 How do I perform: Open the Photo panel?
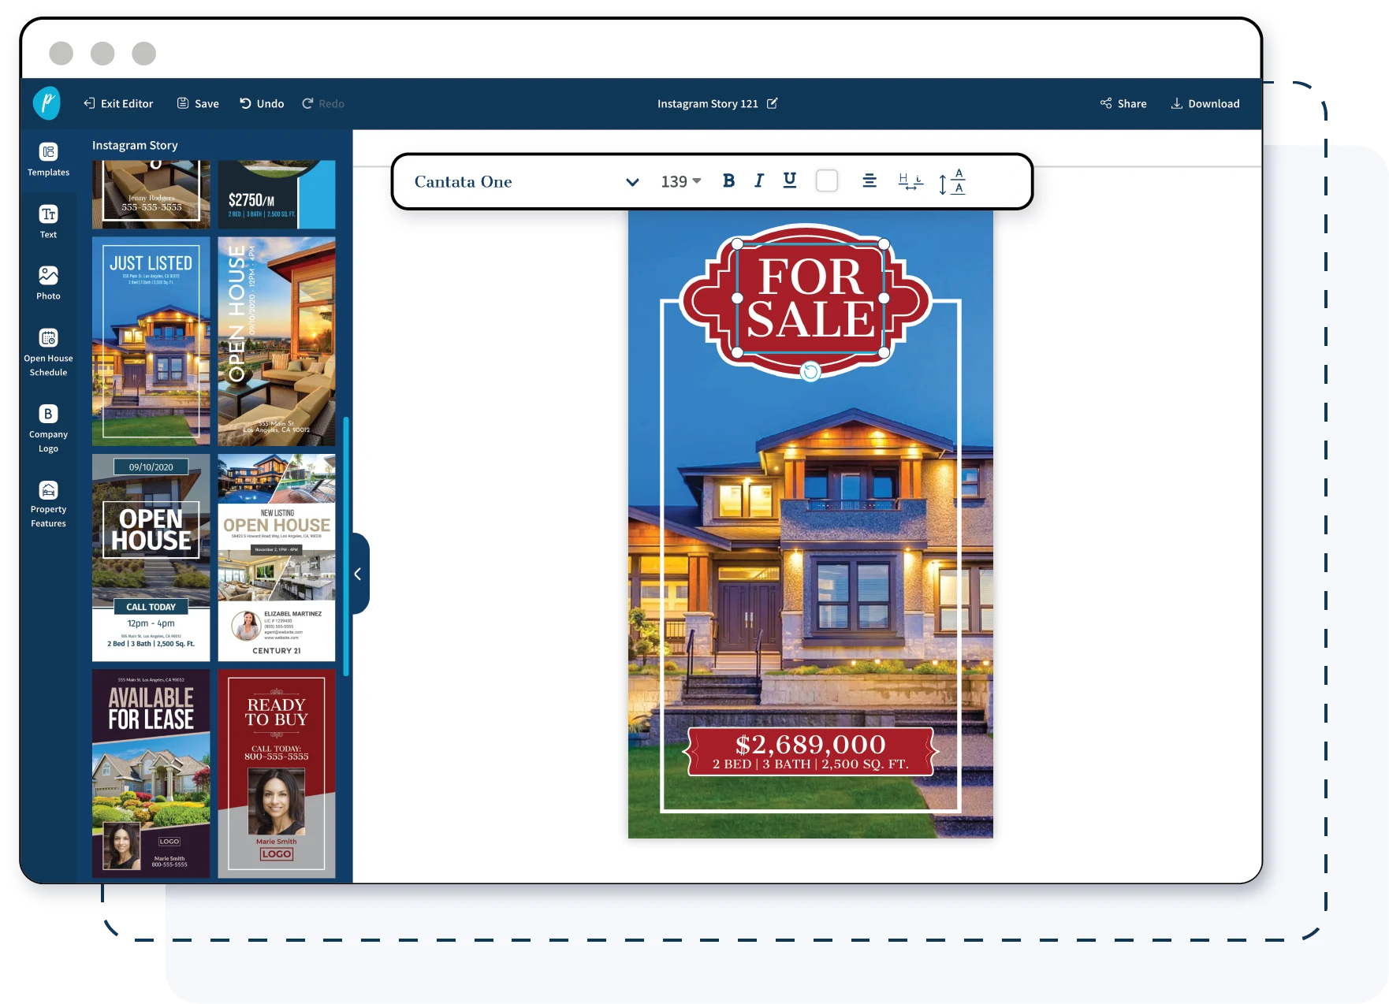[x=48, y=283]
